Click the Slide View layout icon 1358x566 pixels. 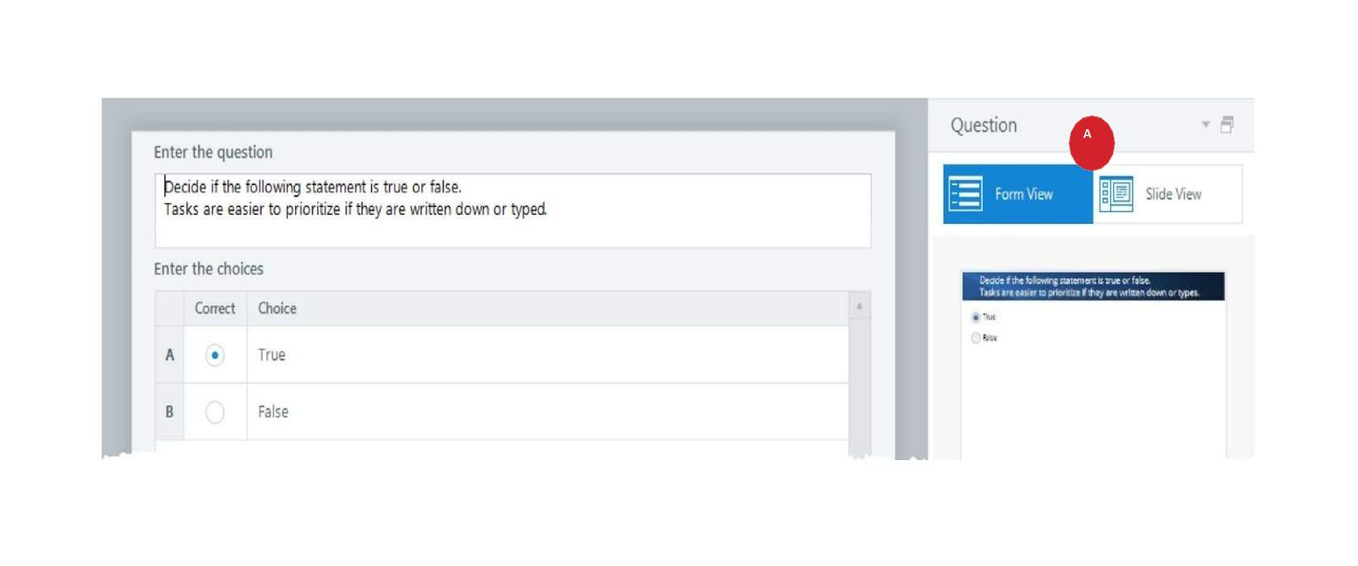pos(1116,194)
